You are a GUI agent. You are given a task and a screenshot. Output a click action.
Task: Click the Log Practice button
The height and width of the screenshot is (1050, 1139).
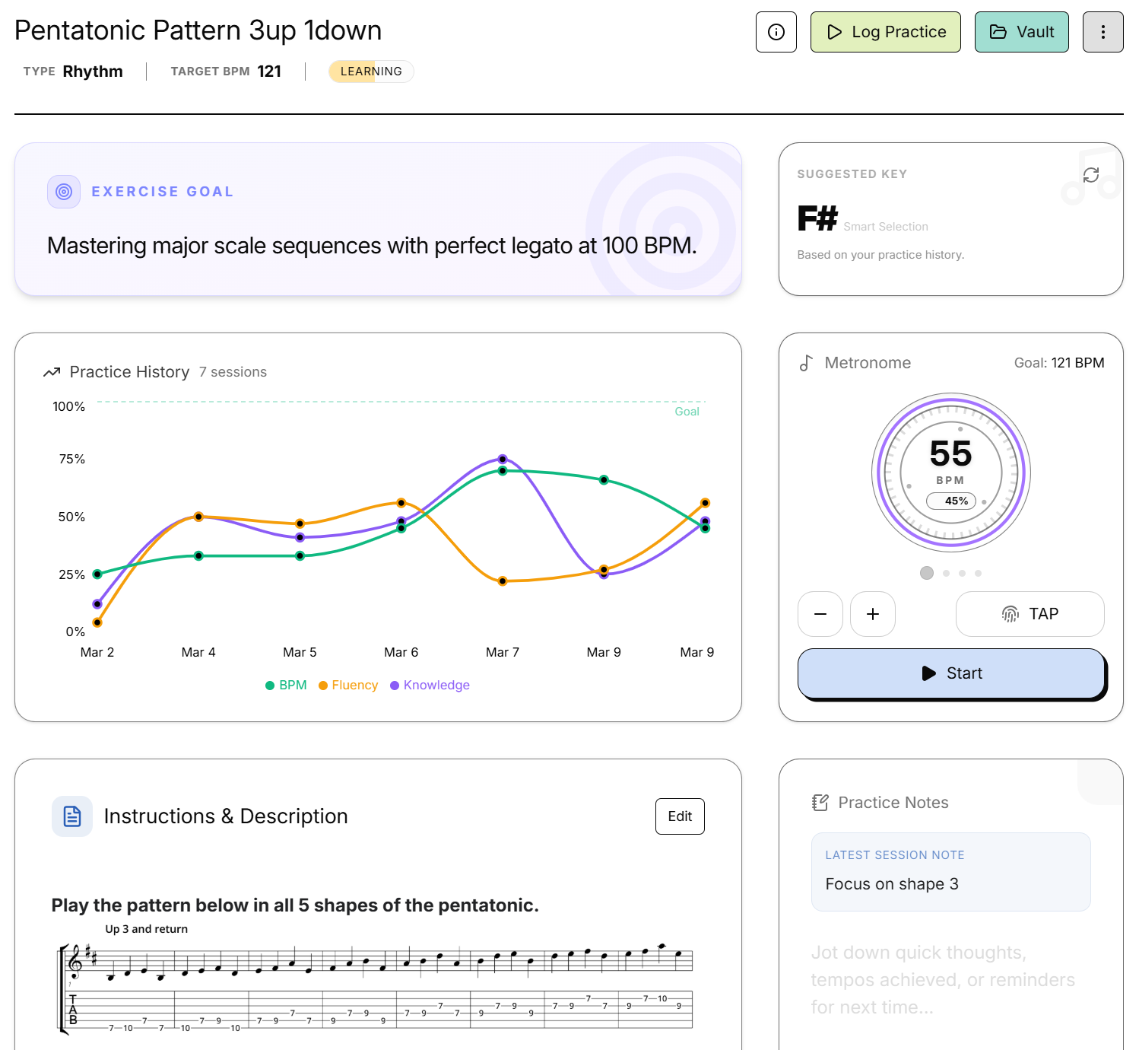tap(886, 32)
